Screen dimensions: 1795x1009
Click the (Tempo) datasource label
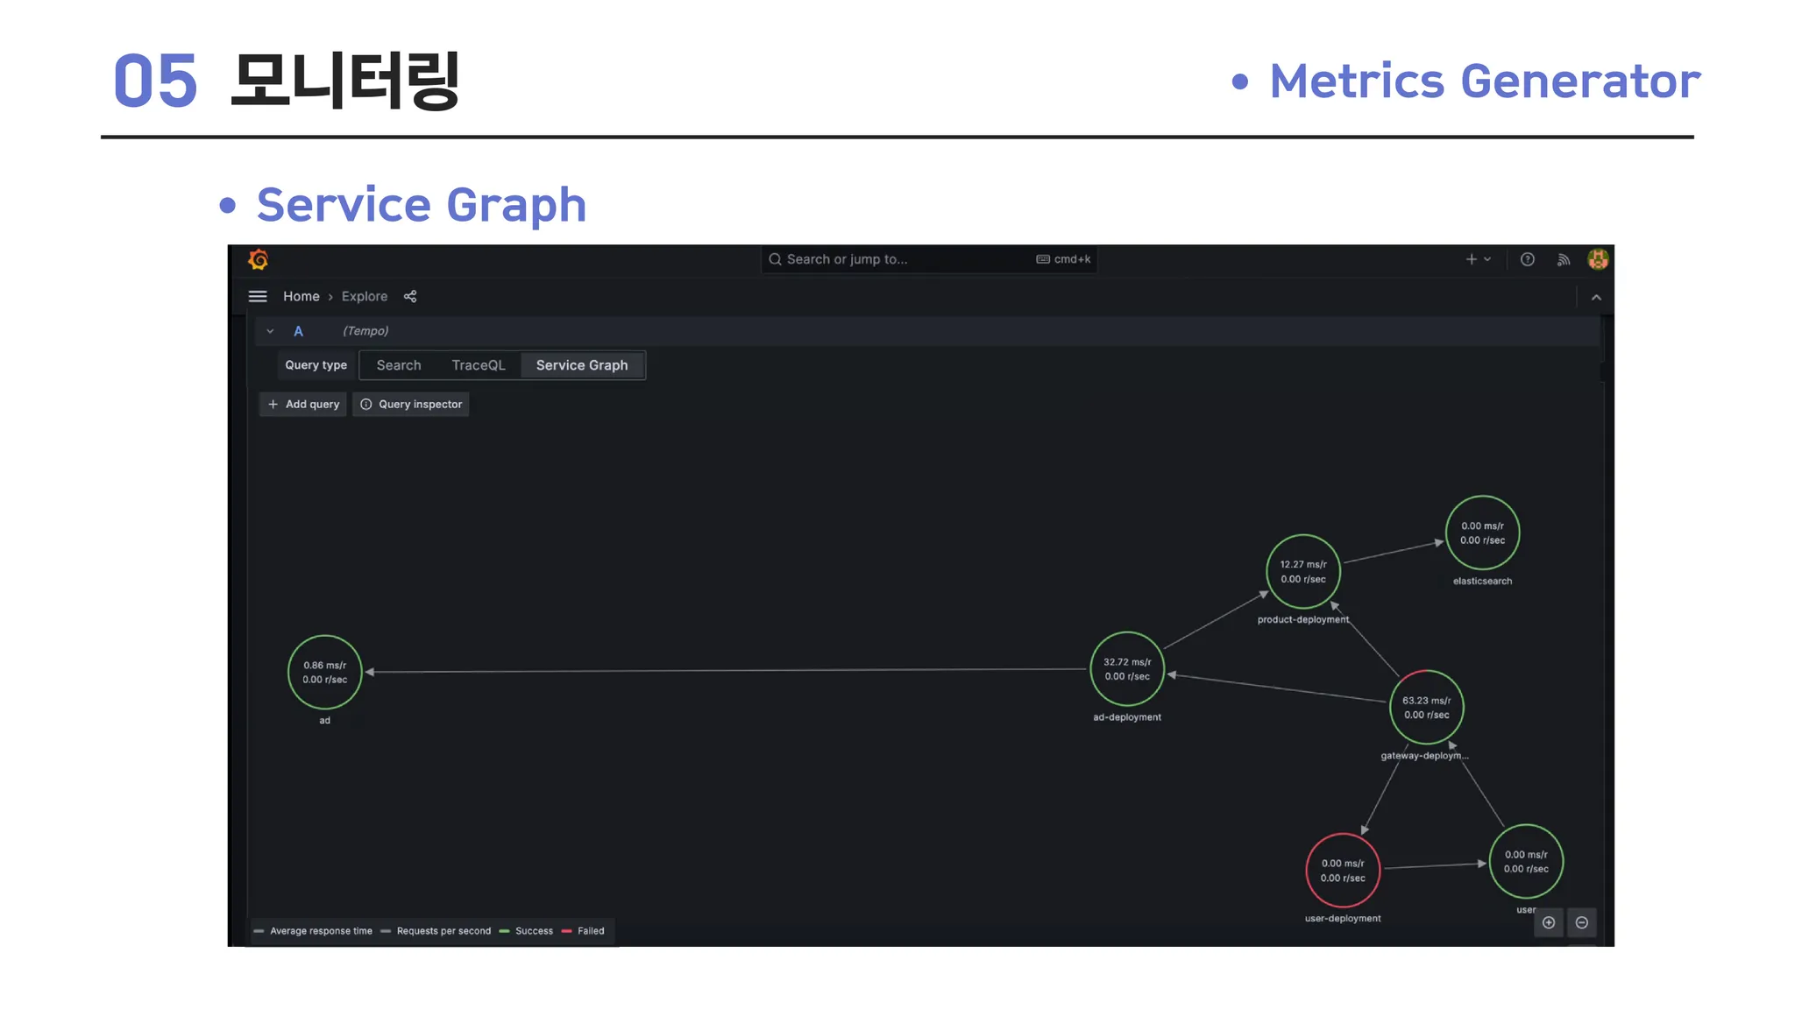pos(365,331)
